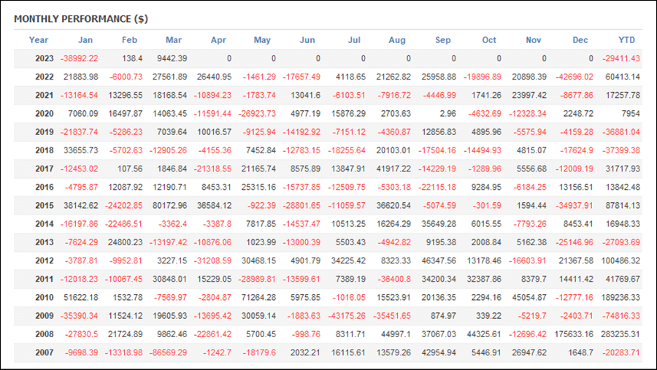Click the YTD column header
657x370 pixels.
(627, 40)
